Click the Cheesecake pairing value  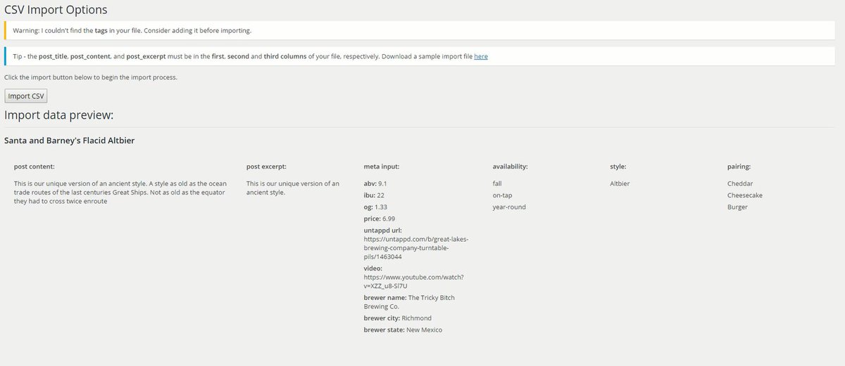[x=745, y=195]
